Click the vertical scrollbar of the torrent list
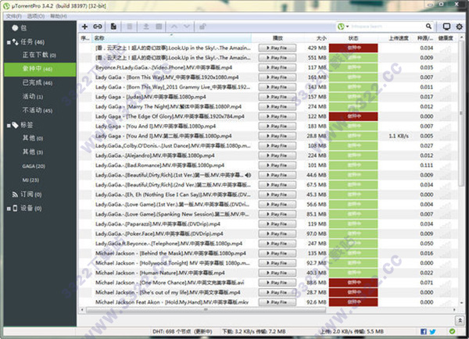This screenshot has width=469, height=339. (461, 113)
